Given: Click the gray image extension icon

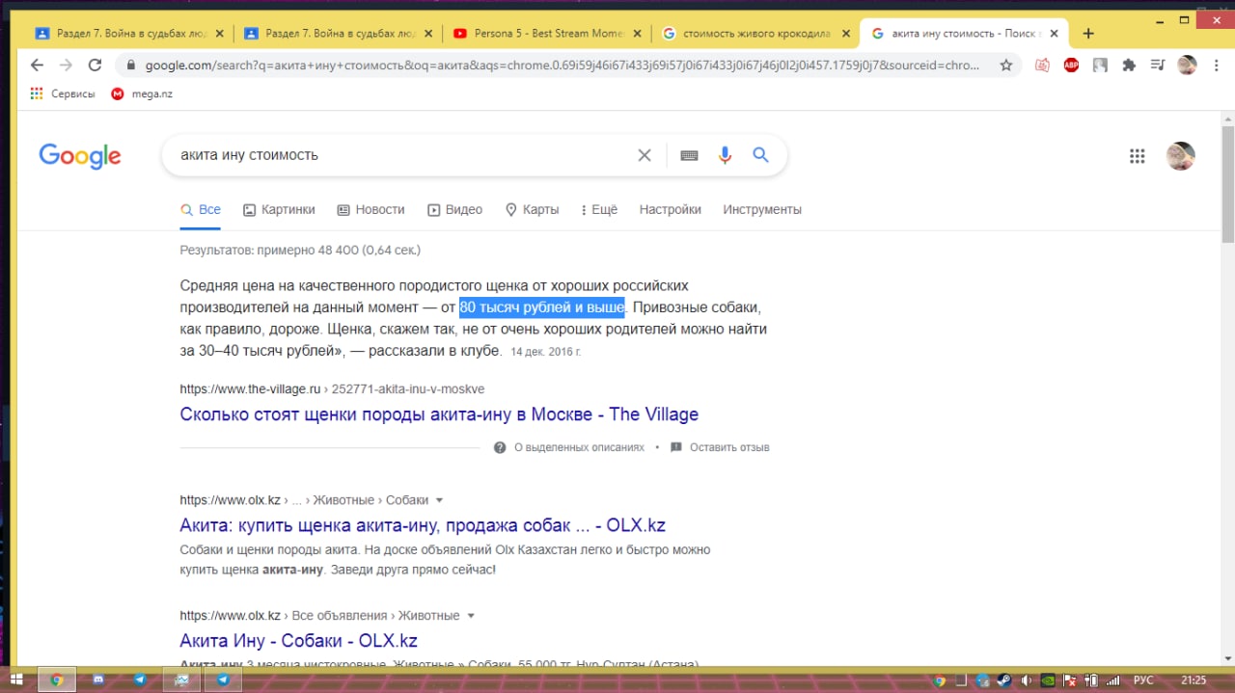Looking at the screenshot, I should coord(1100,65).
